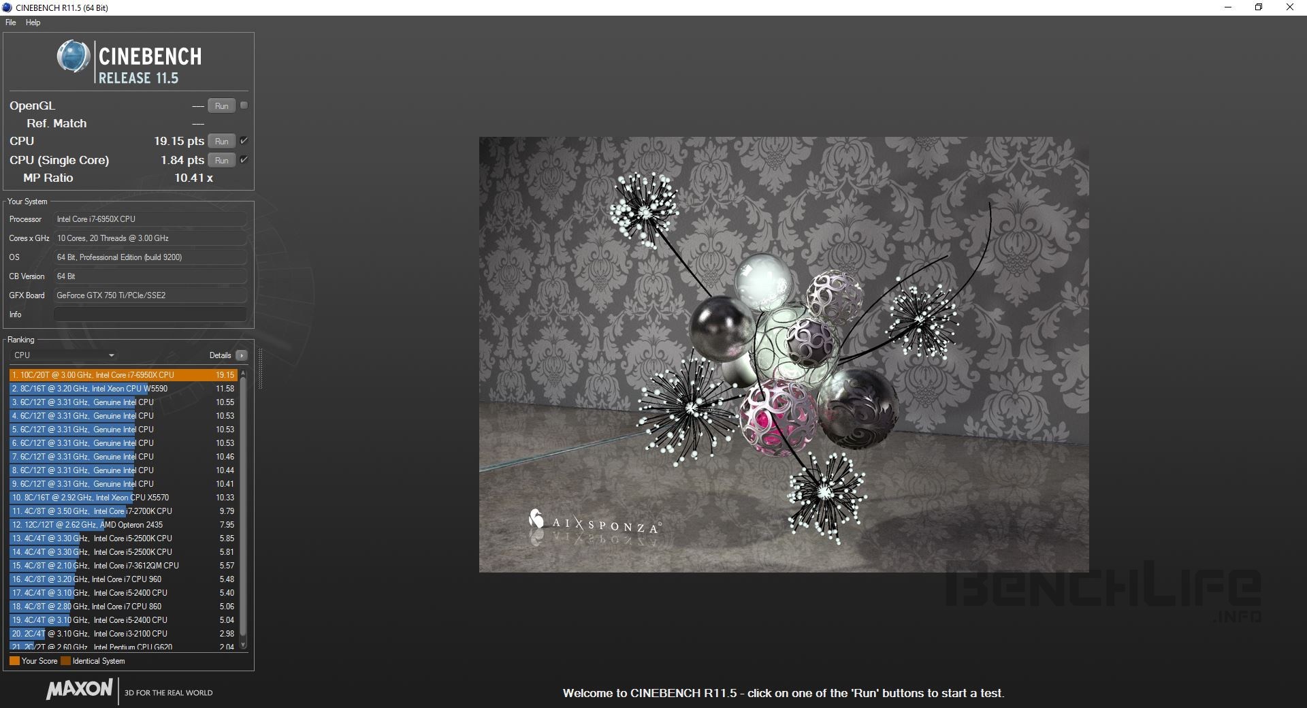Image resolution: width=1307 pixels, height=708 pixels.
Task: Run the OpenGL benchmark
Action: 221,106
